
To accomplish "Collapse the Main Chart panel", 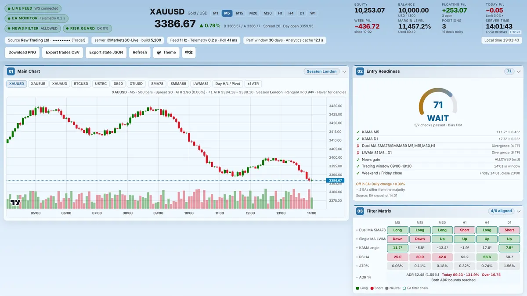I will point(344,71).
